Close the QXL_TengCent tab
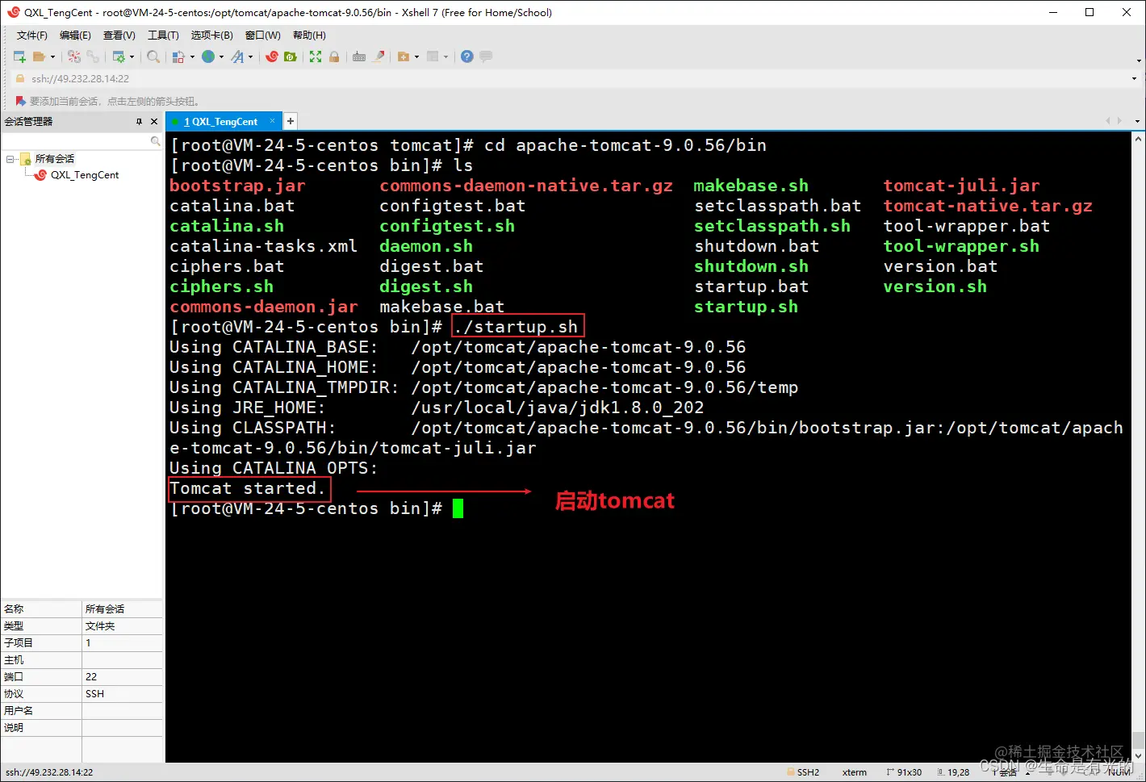The width and height of the screenshot is (1146, 782). click(x=272, y=121)
